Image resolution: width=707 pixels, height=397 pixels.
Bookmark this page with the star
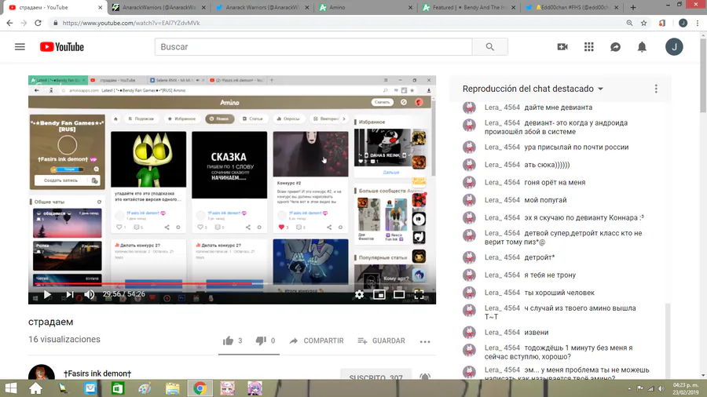coord(644,23)
